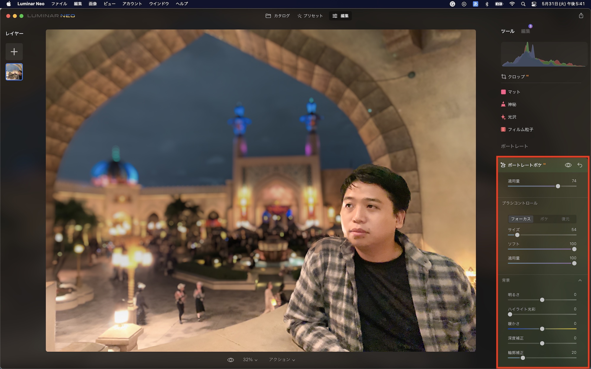
Task: Open the 編集 panel tab with badge
Action: pyautogui.click(x=525, y=31)
